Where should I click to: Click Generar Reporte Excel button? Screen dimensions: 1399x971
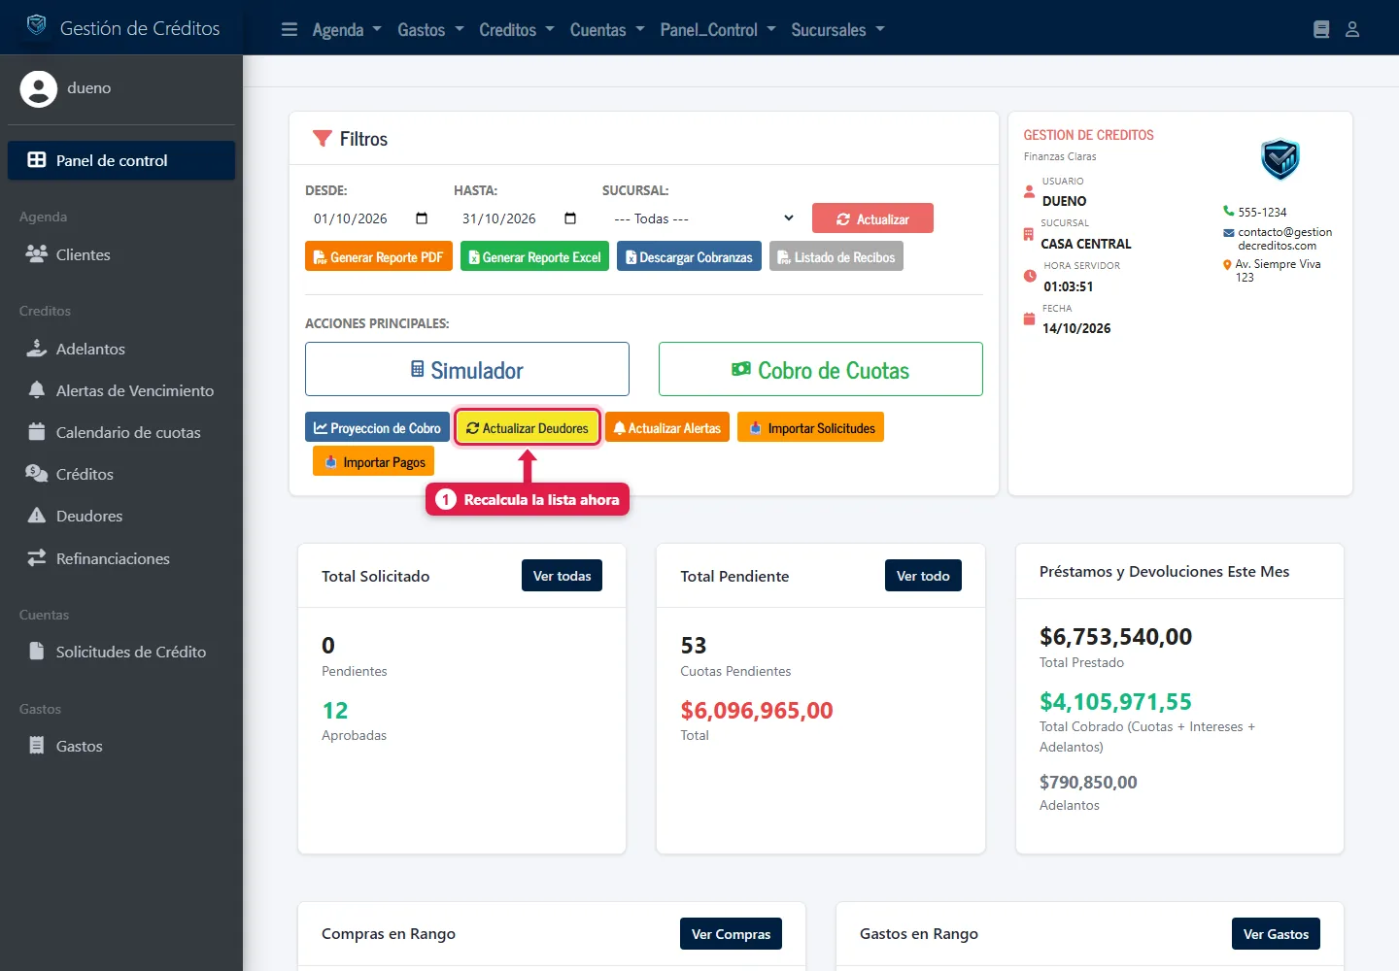[534, 256]
